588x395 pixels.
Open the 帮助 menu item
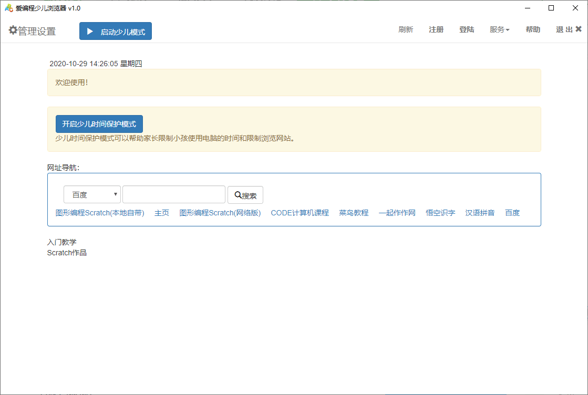[x=533, y=29]
